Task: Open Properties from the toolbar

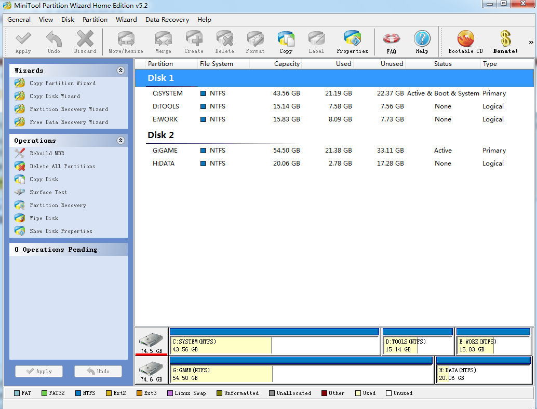Action: (353, 42)
